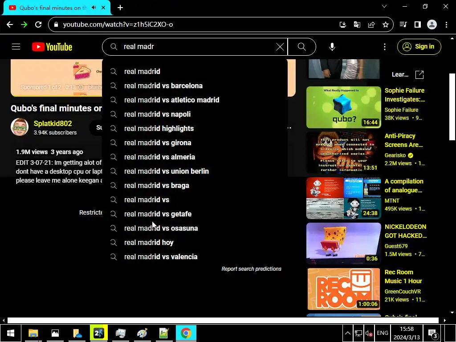
Task: Open the Paint palette taskbar app
Action: click(142, 333)
